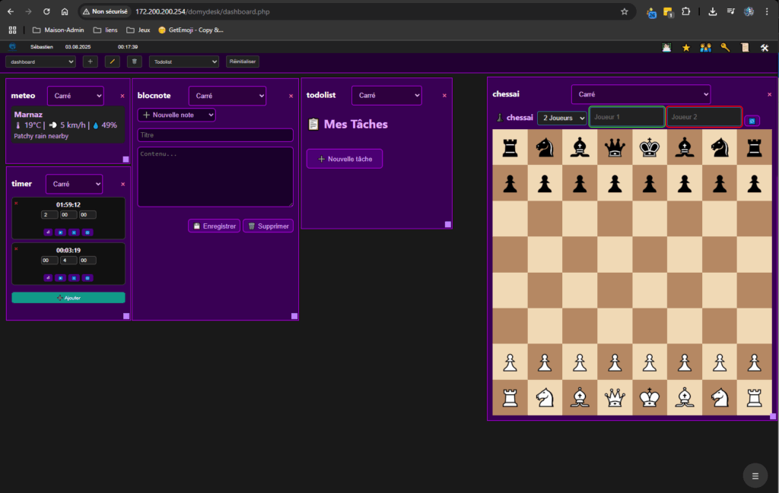Close the meteo widget

point(122,96)
